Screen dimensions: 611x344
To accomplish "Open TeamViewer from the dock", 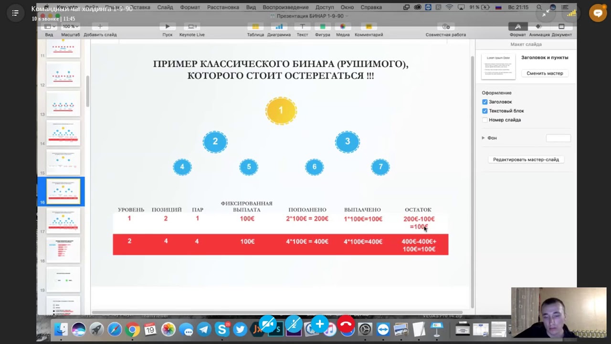I will tap(383, 329).
